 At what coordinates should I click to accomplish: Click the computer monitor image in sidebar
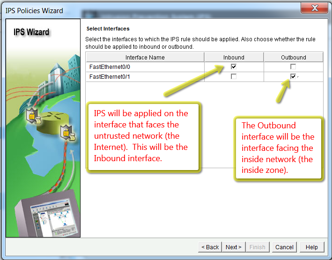point(46,215)
